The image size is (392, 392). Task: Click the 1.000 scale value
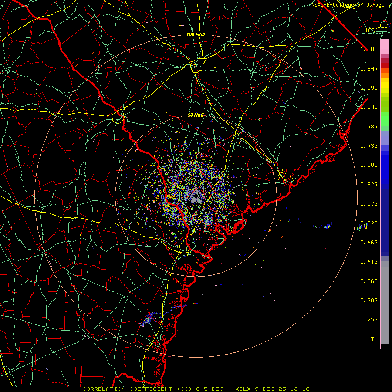369,49
